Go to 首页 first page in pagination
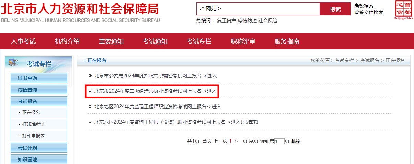Screen dimensions: 414x164 click(207, 141)
